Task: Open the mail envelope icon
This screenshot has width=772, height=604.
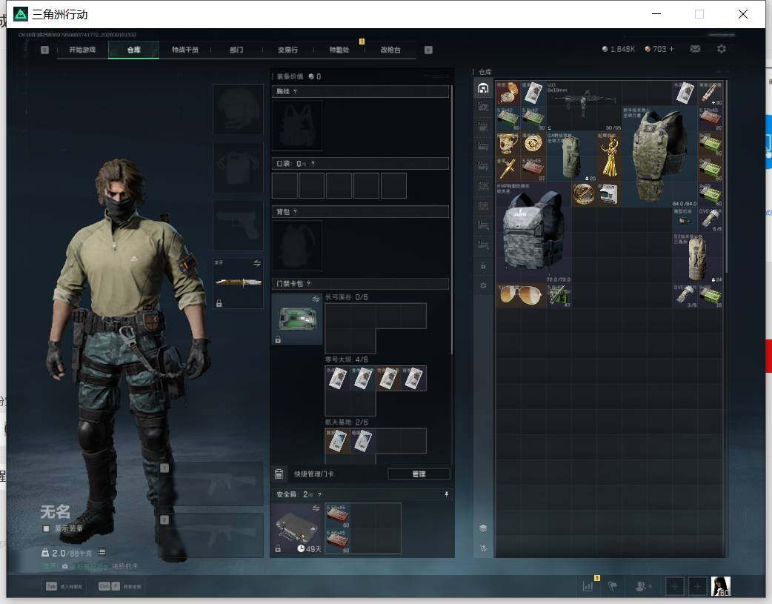Action: 695,49
